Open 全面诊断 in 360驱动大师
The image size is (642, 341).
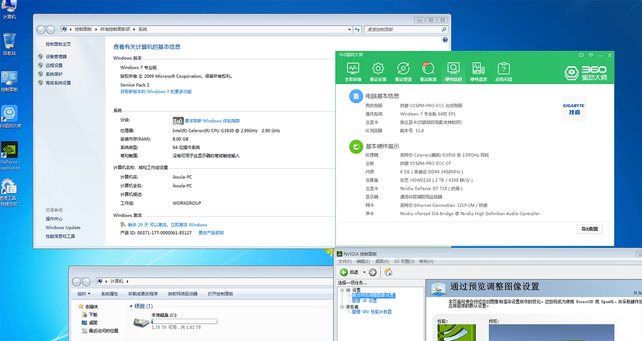(353, 72)
